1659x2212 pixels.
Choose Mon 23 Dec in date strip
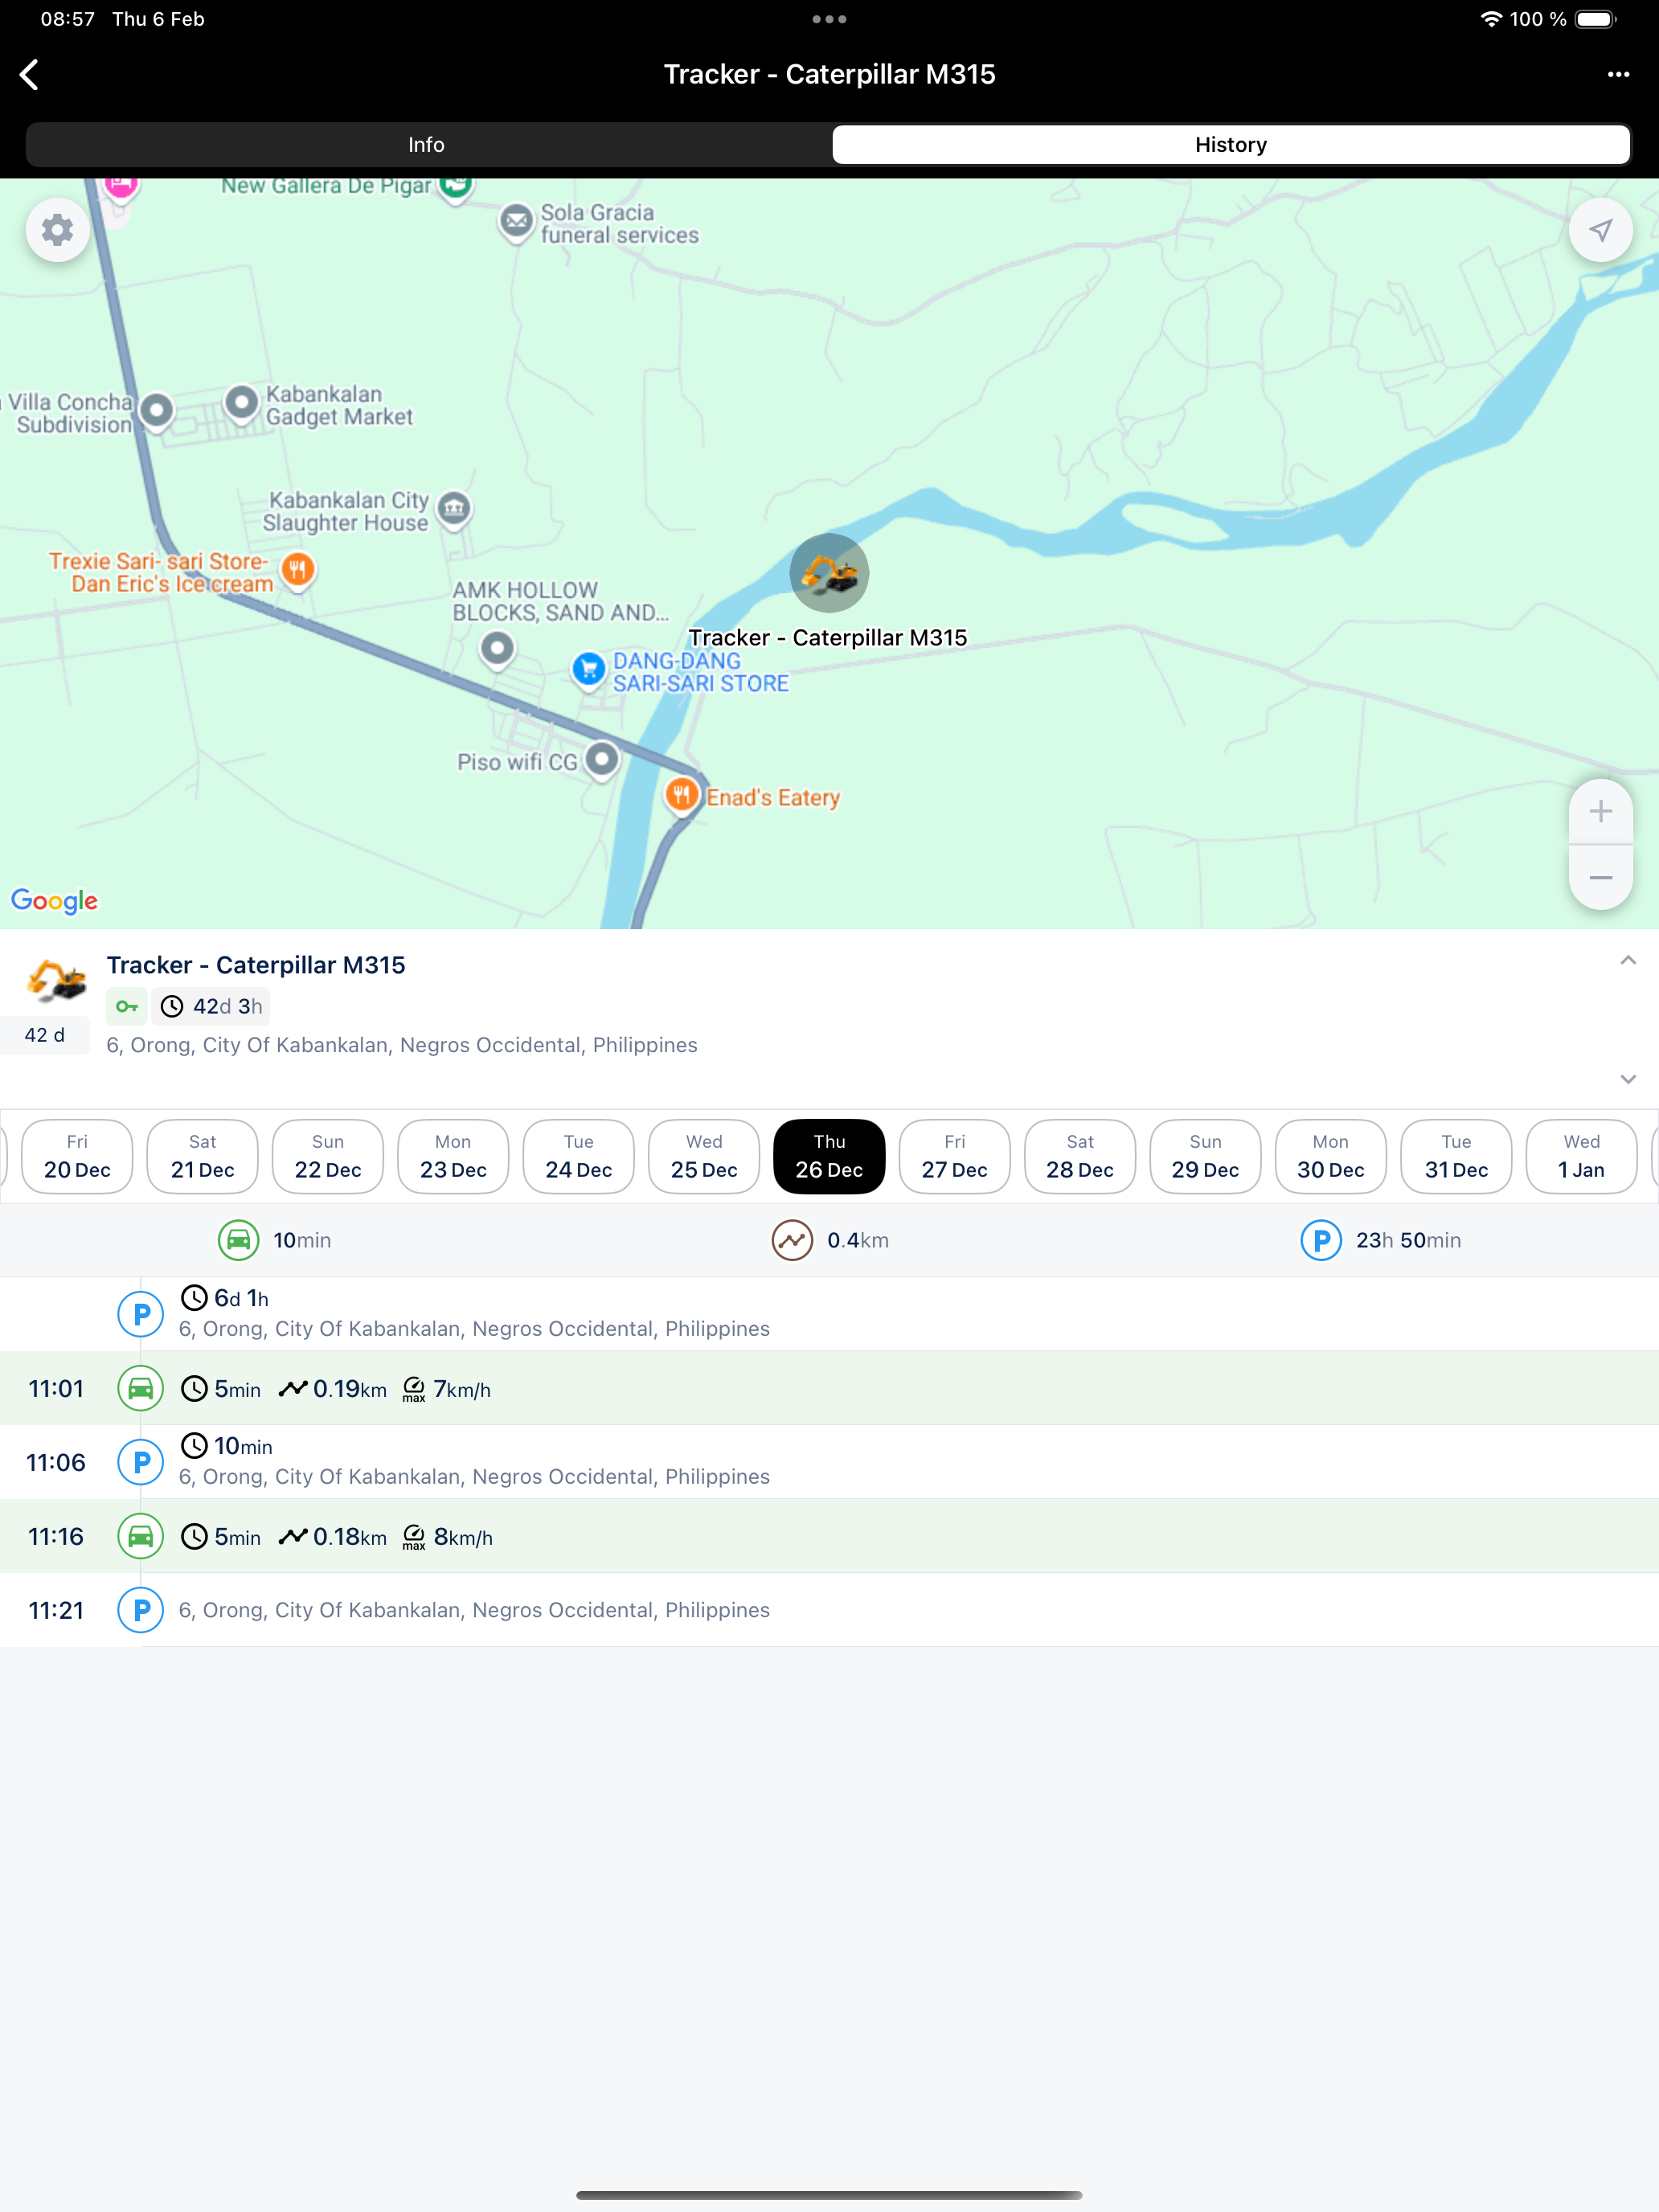click(x=453, y=1156)
